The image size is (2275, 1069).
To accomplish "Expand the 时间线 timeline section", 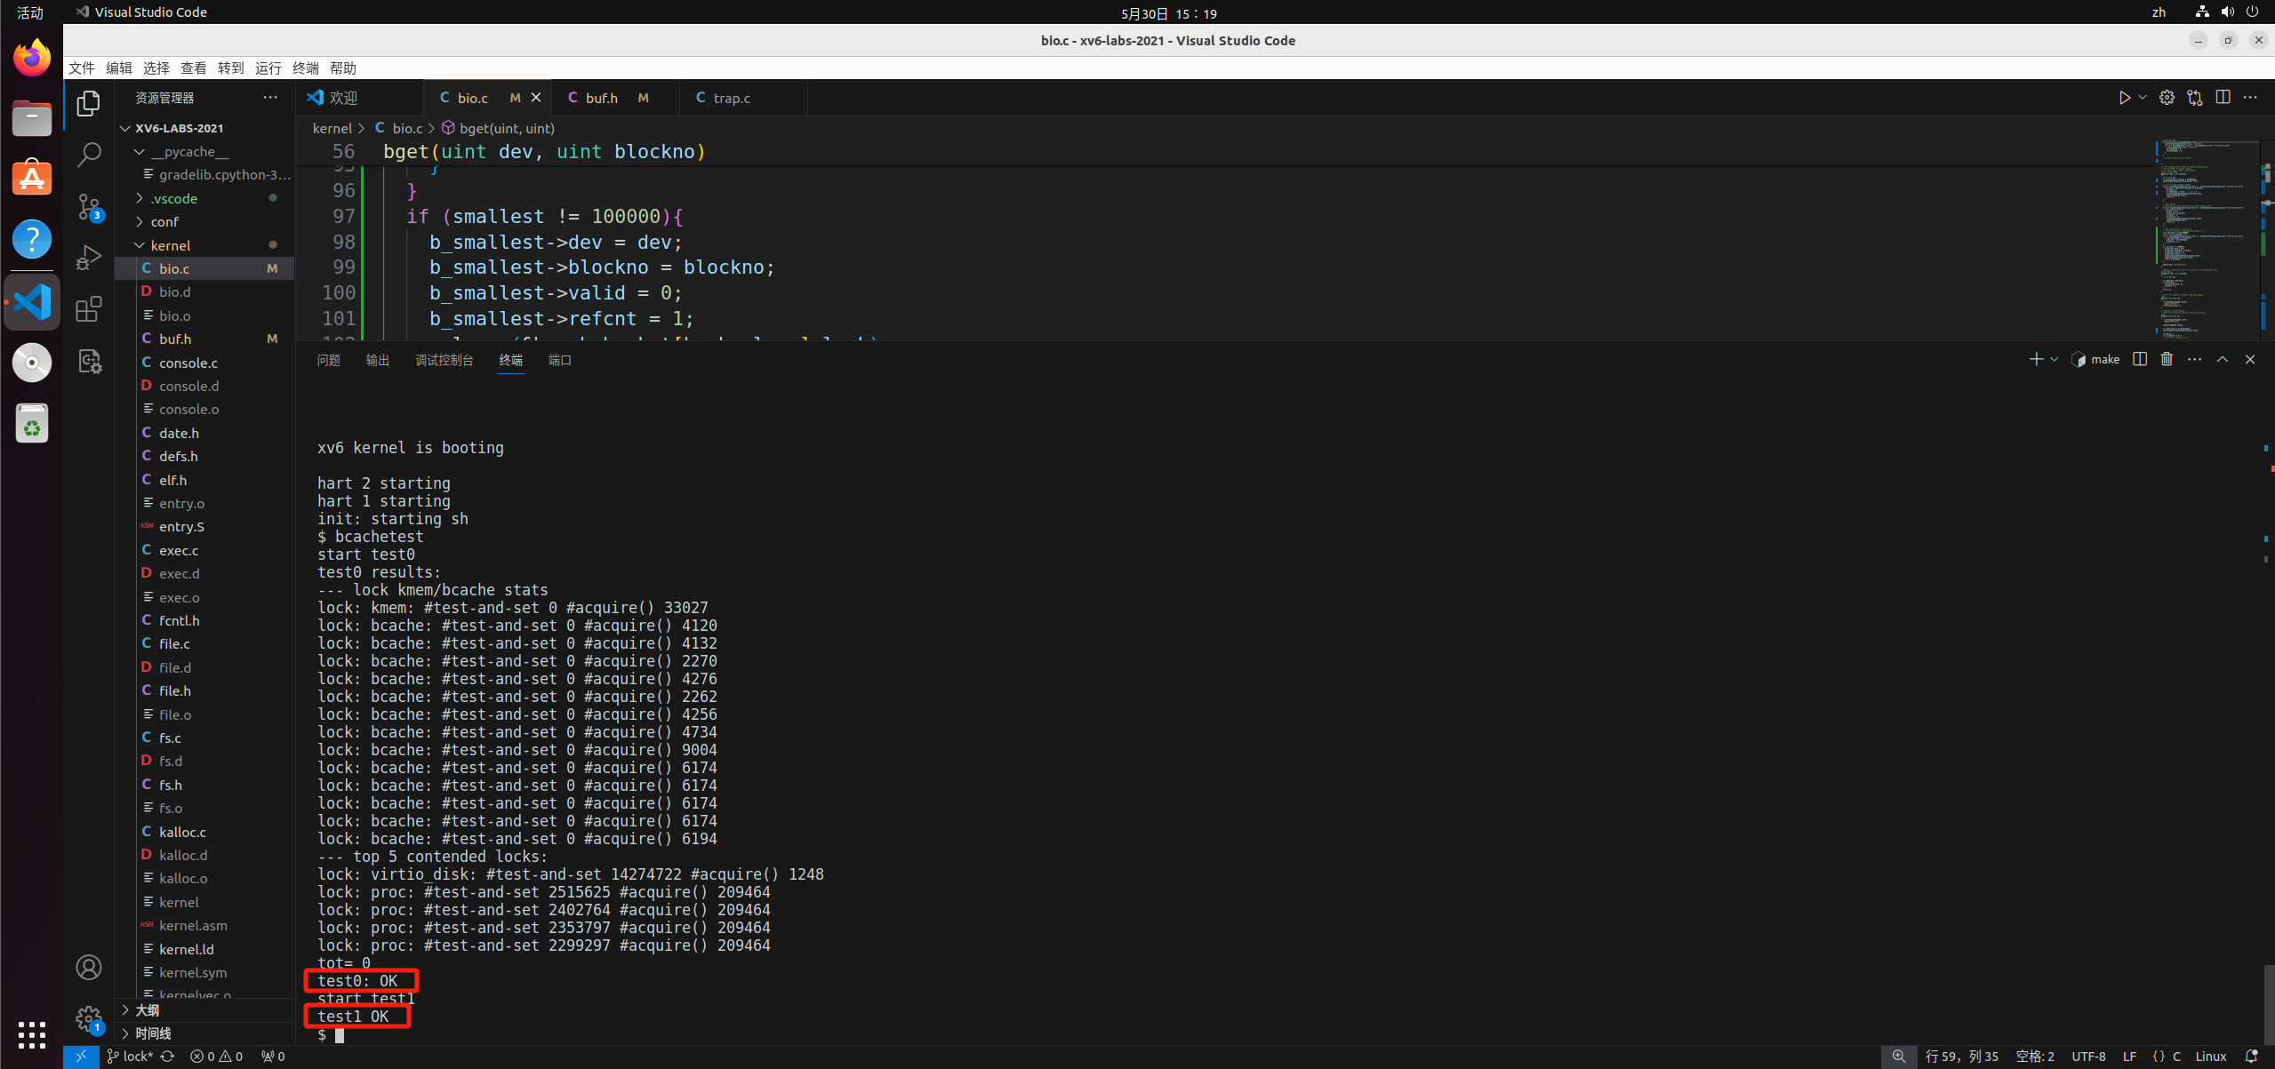I will coord(205,1033).
